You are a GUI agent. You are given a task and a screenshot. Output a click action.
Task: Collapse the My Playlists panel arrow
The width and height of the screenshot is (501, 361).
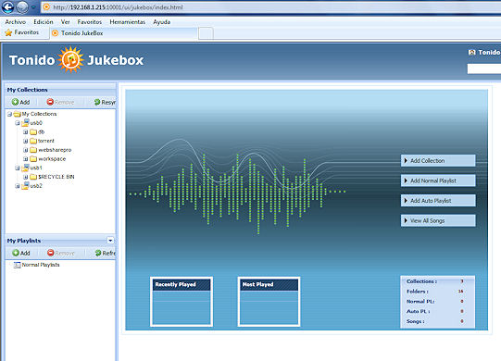pyautogui.click(x=110, y=241)
